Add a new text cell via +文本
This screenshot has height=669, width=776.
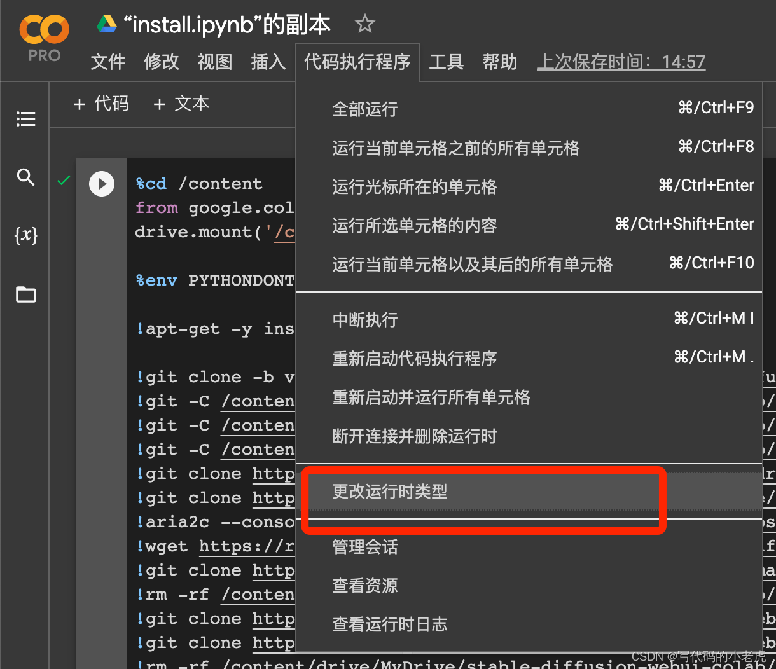[x=181, y=103]
